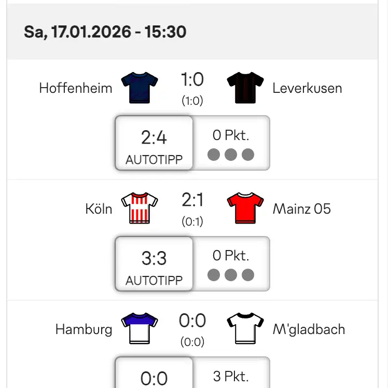Click the points dots under Köln match
388x388 pixels.
click(x=231, y=275)
